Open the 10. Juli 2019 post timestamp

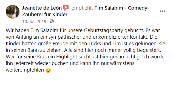click(34, 21)
